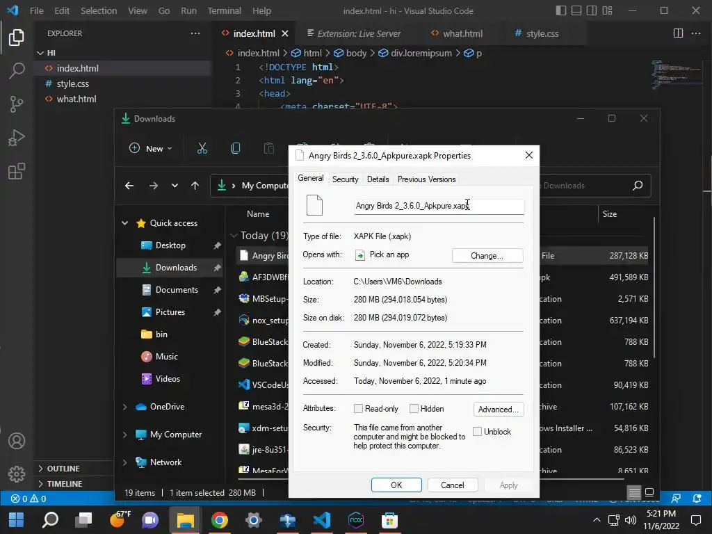Viewport: 712px width, 534px height.
Task: Open the Windows Start menu
Action: [x=17, y=520]
